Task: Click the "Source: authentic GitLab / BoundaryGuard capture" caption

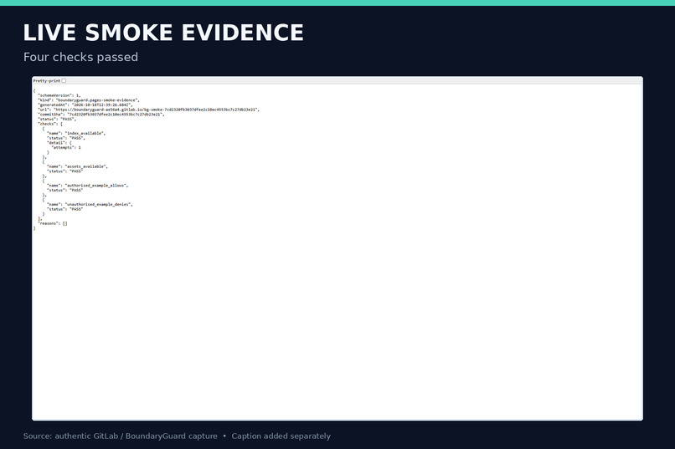Action: click(120, 436)
